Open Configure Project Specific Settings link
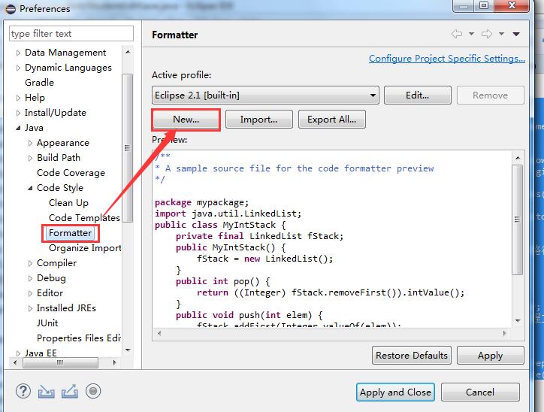 [x=446, y=59]
